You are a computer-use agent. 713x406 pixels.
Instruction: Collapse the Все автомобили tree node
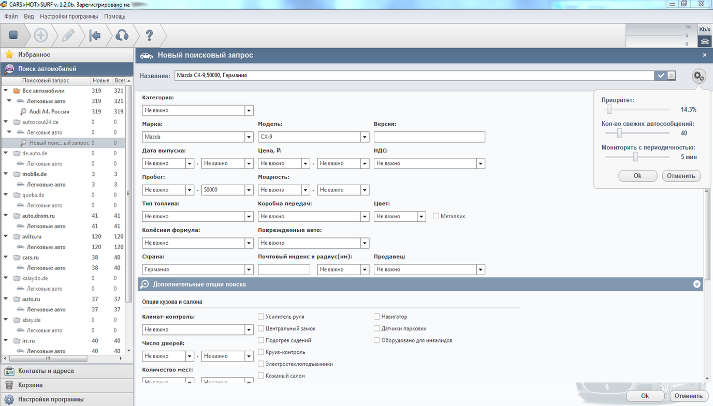(6, 91)
